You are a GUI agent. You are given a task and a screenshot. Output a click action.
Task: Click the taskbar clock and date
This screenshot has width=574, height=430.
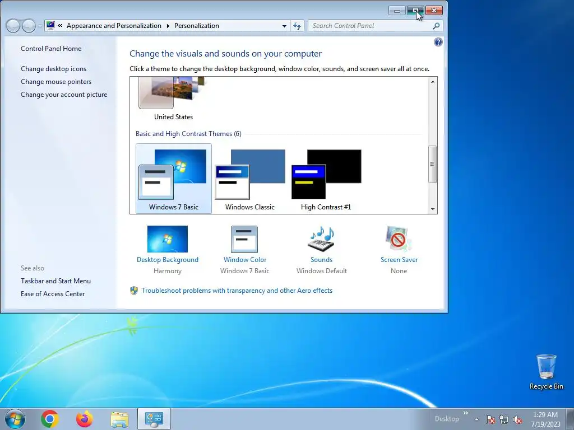pos(545,419)
